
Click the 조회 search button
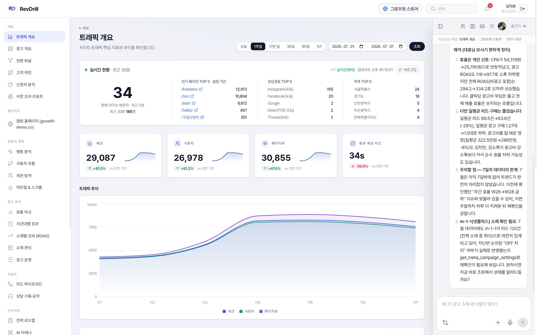417,47
